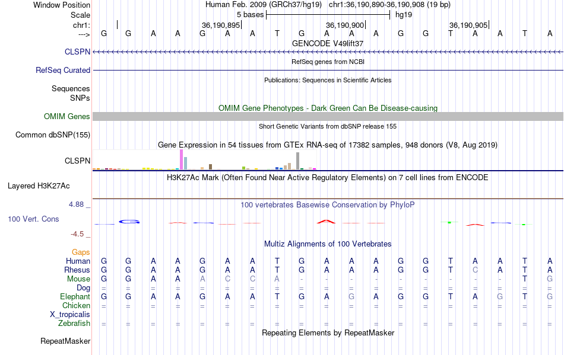Viewport: 564px width, 355px height.
Task: Click the Human alignment row label
Action: coord(78,261)
